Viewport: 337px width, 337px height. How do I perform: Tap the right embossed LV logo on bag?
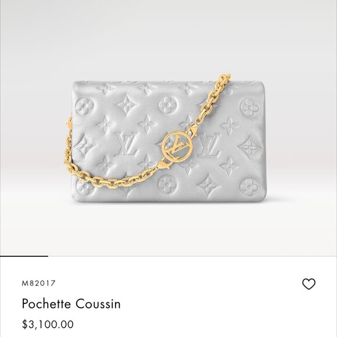pos(208,145)
